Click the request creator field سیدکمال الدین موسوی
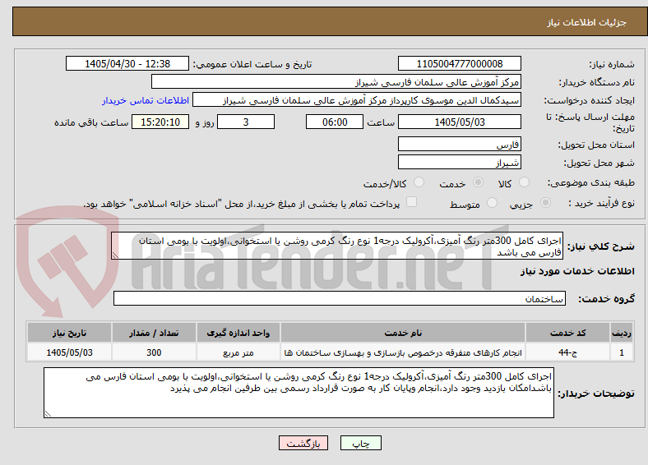The image size is (648, 465). tap(357, 100)
